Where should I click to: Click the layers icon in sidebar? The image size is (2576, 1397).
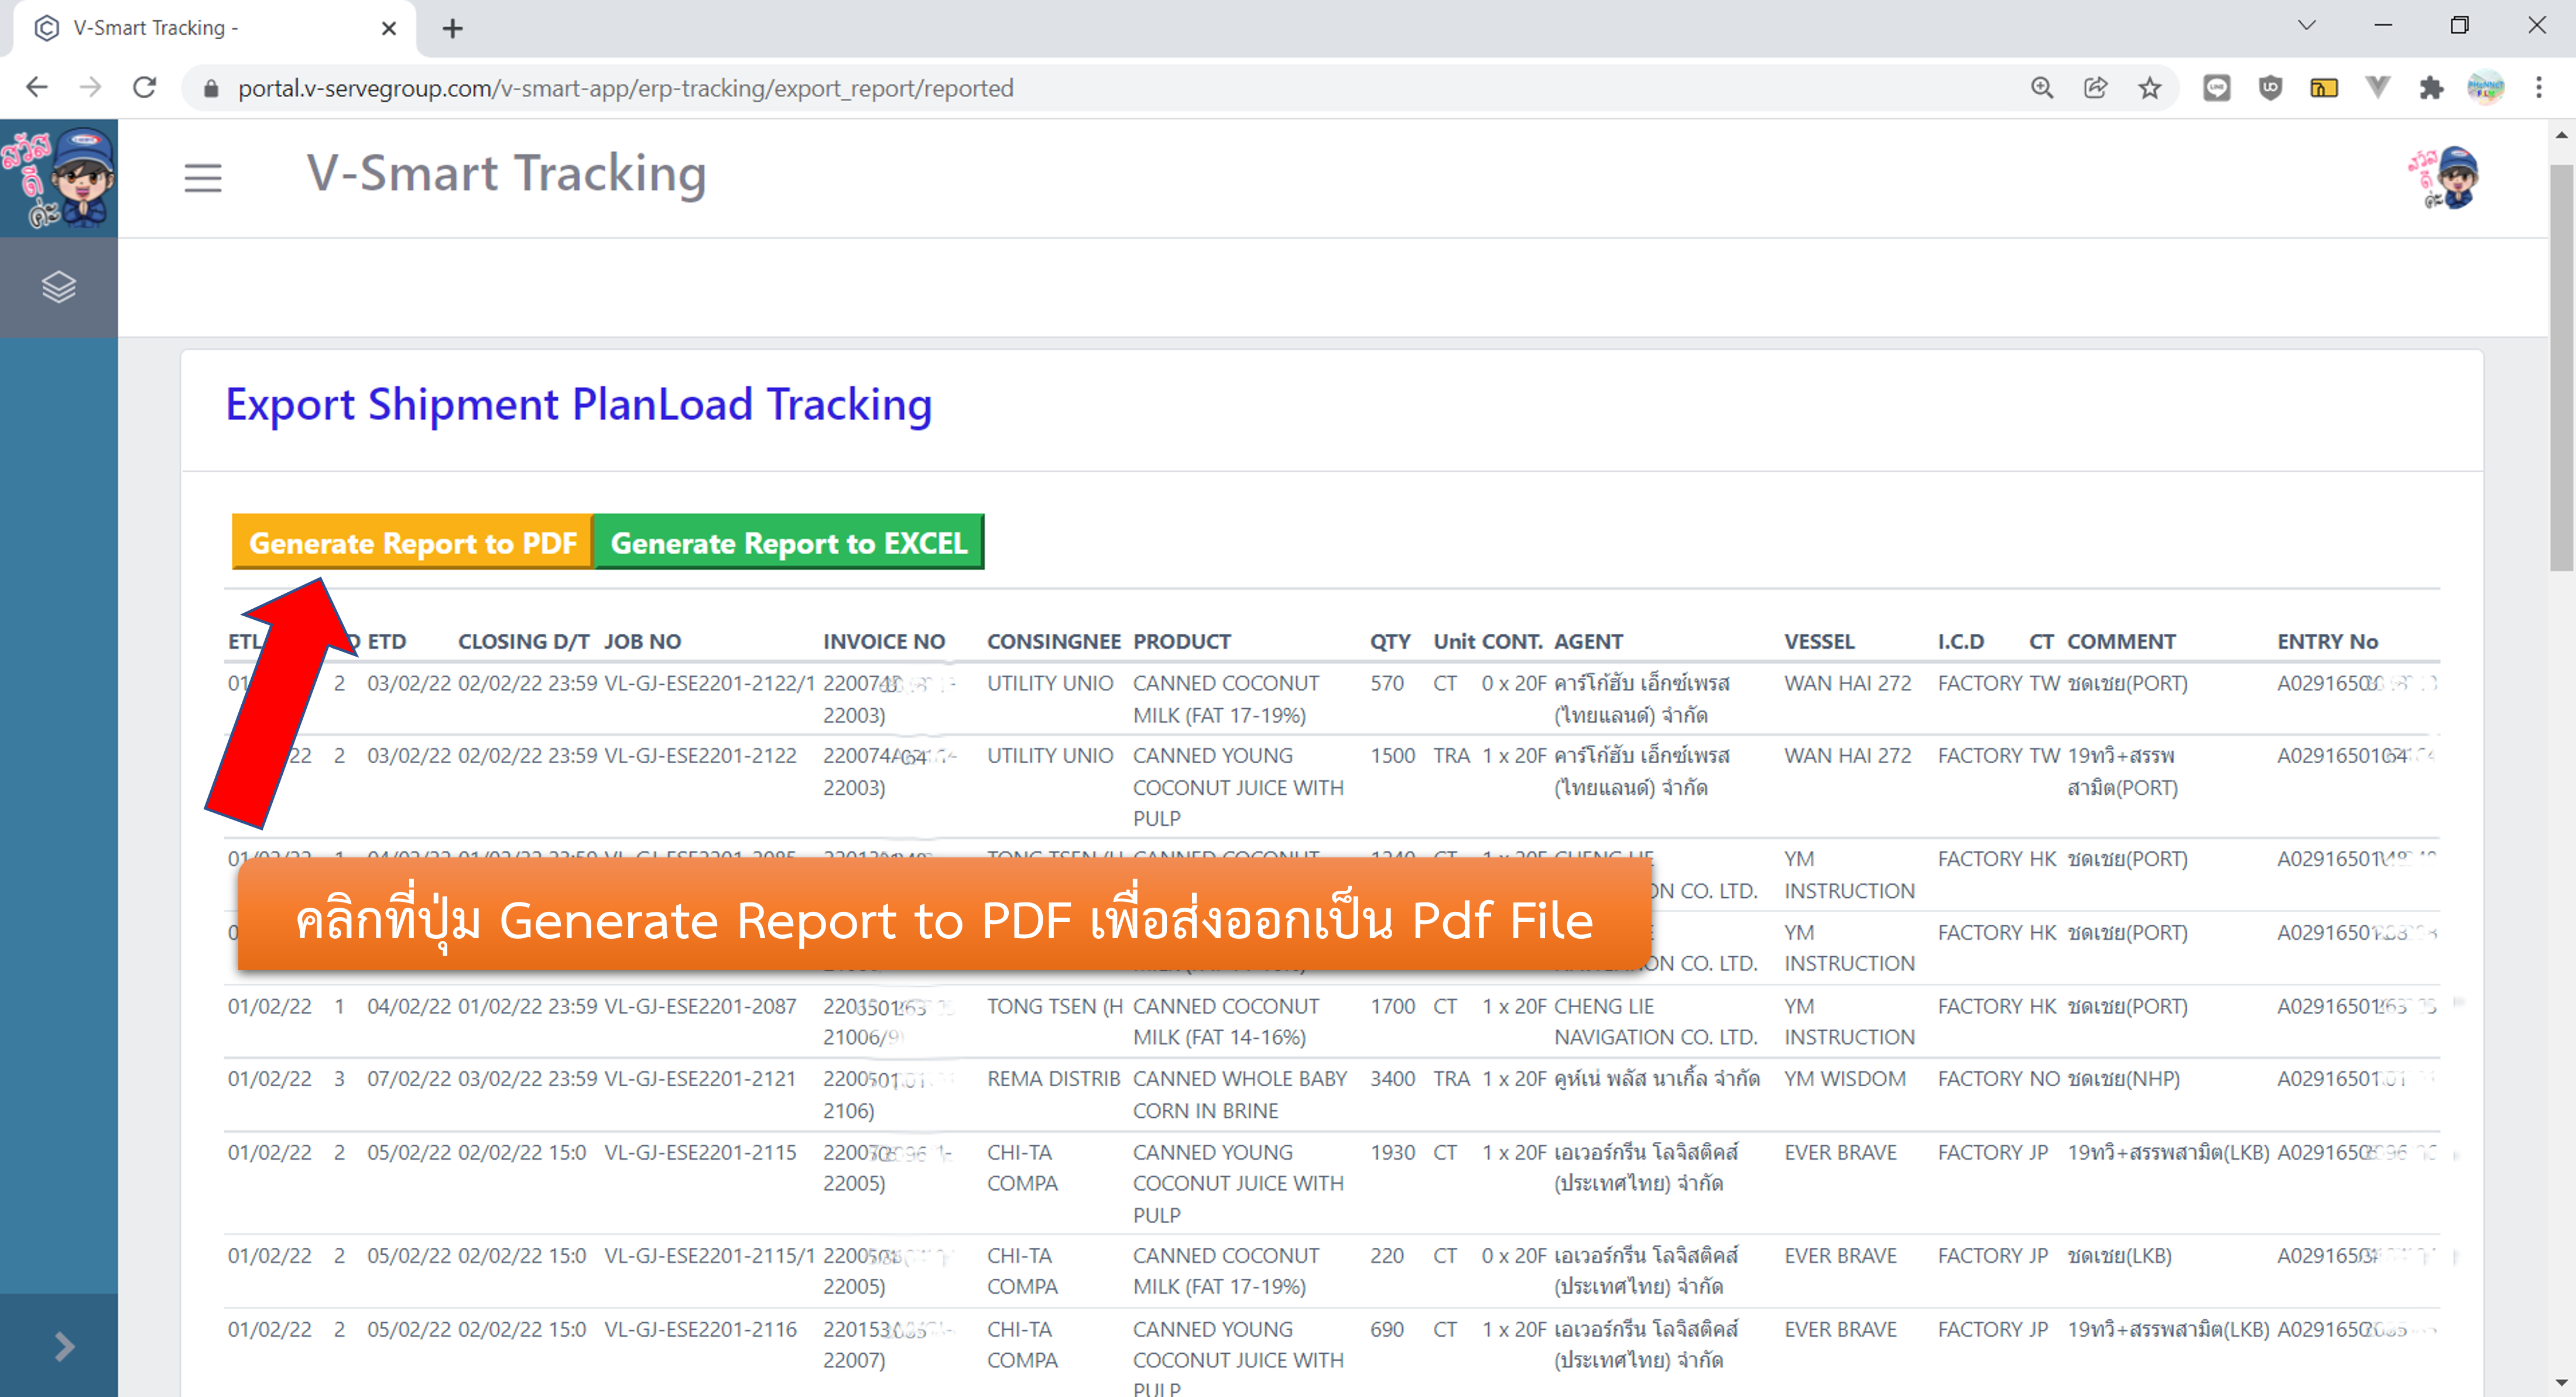59,287
